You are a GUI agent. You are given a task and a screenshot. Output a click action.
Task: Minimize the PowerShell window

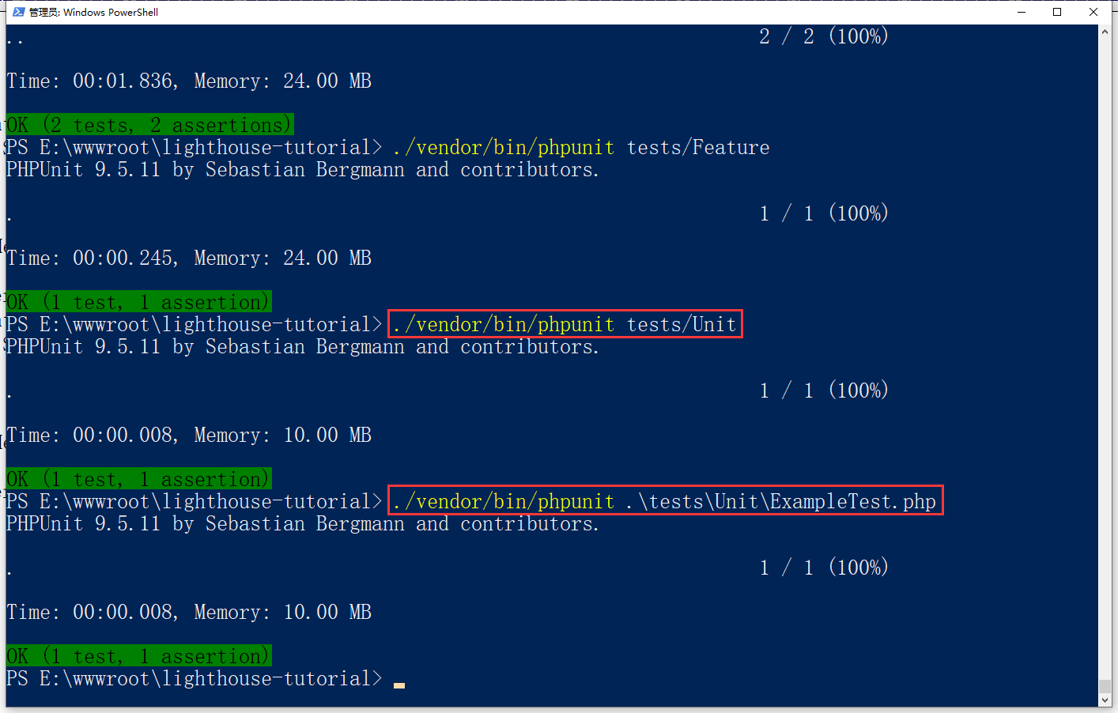point(1021,12)
